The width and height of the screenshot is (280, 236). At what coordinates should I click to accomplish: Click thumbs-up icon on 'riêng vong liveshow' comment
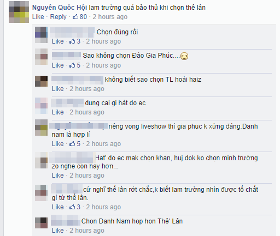[x=72, y=144]
